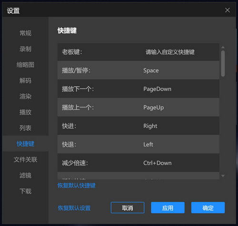Click the 恢复默认设置 link
Viewport: 238px width, 226px height.
tap(74, 208)
